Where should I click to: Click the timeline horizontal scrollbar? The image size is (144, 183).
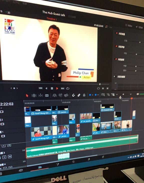click(62, 161)
